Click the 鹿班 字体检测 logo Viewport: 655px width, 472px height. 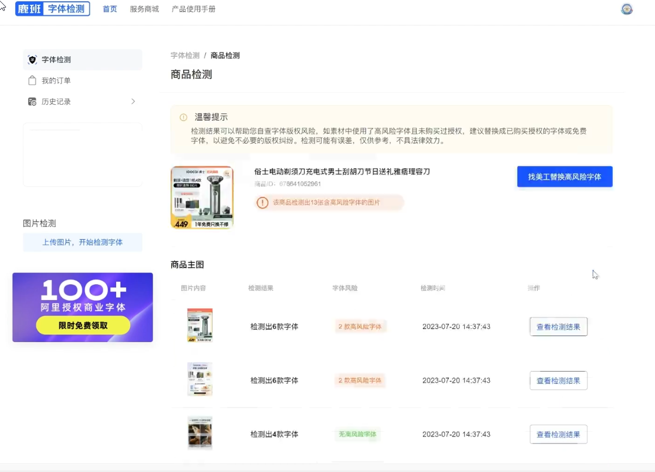coord(52,9)
